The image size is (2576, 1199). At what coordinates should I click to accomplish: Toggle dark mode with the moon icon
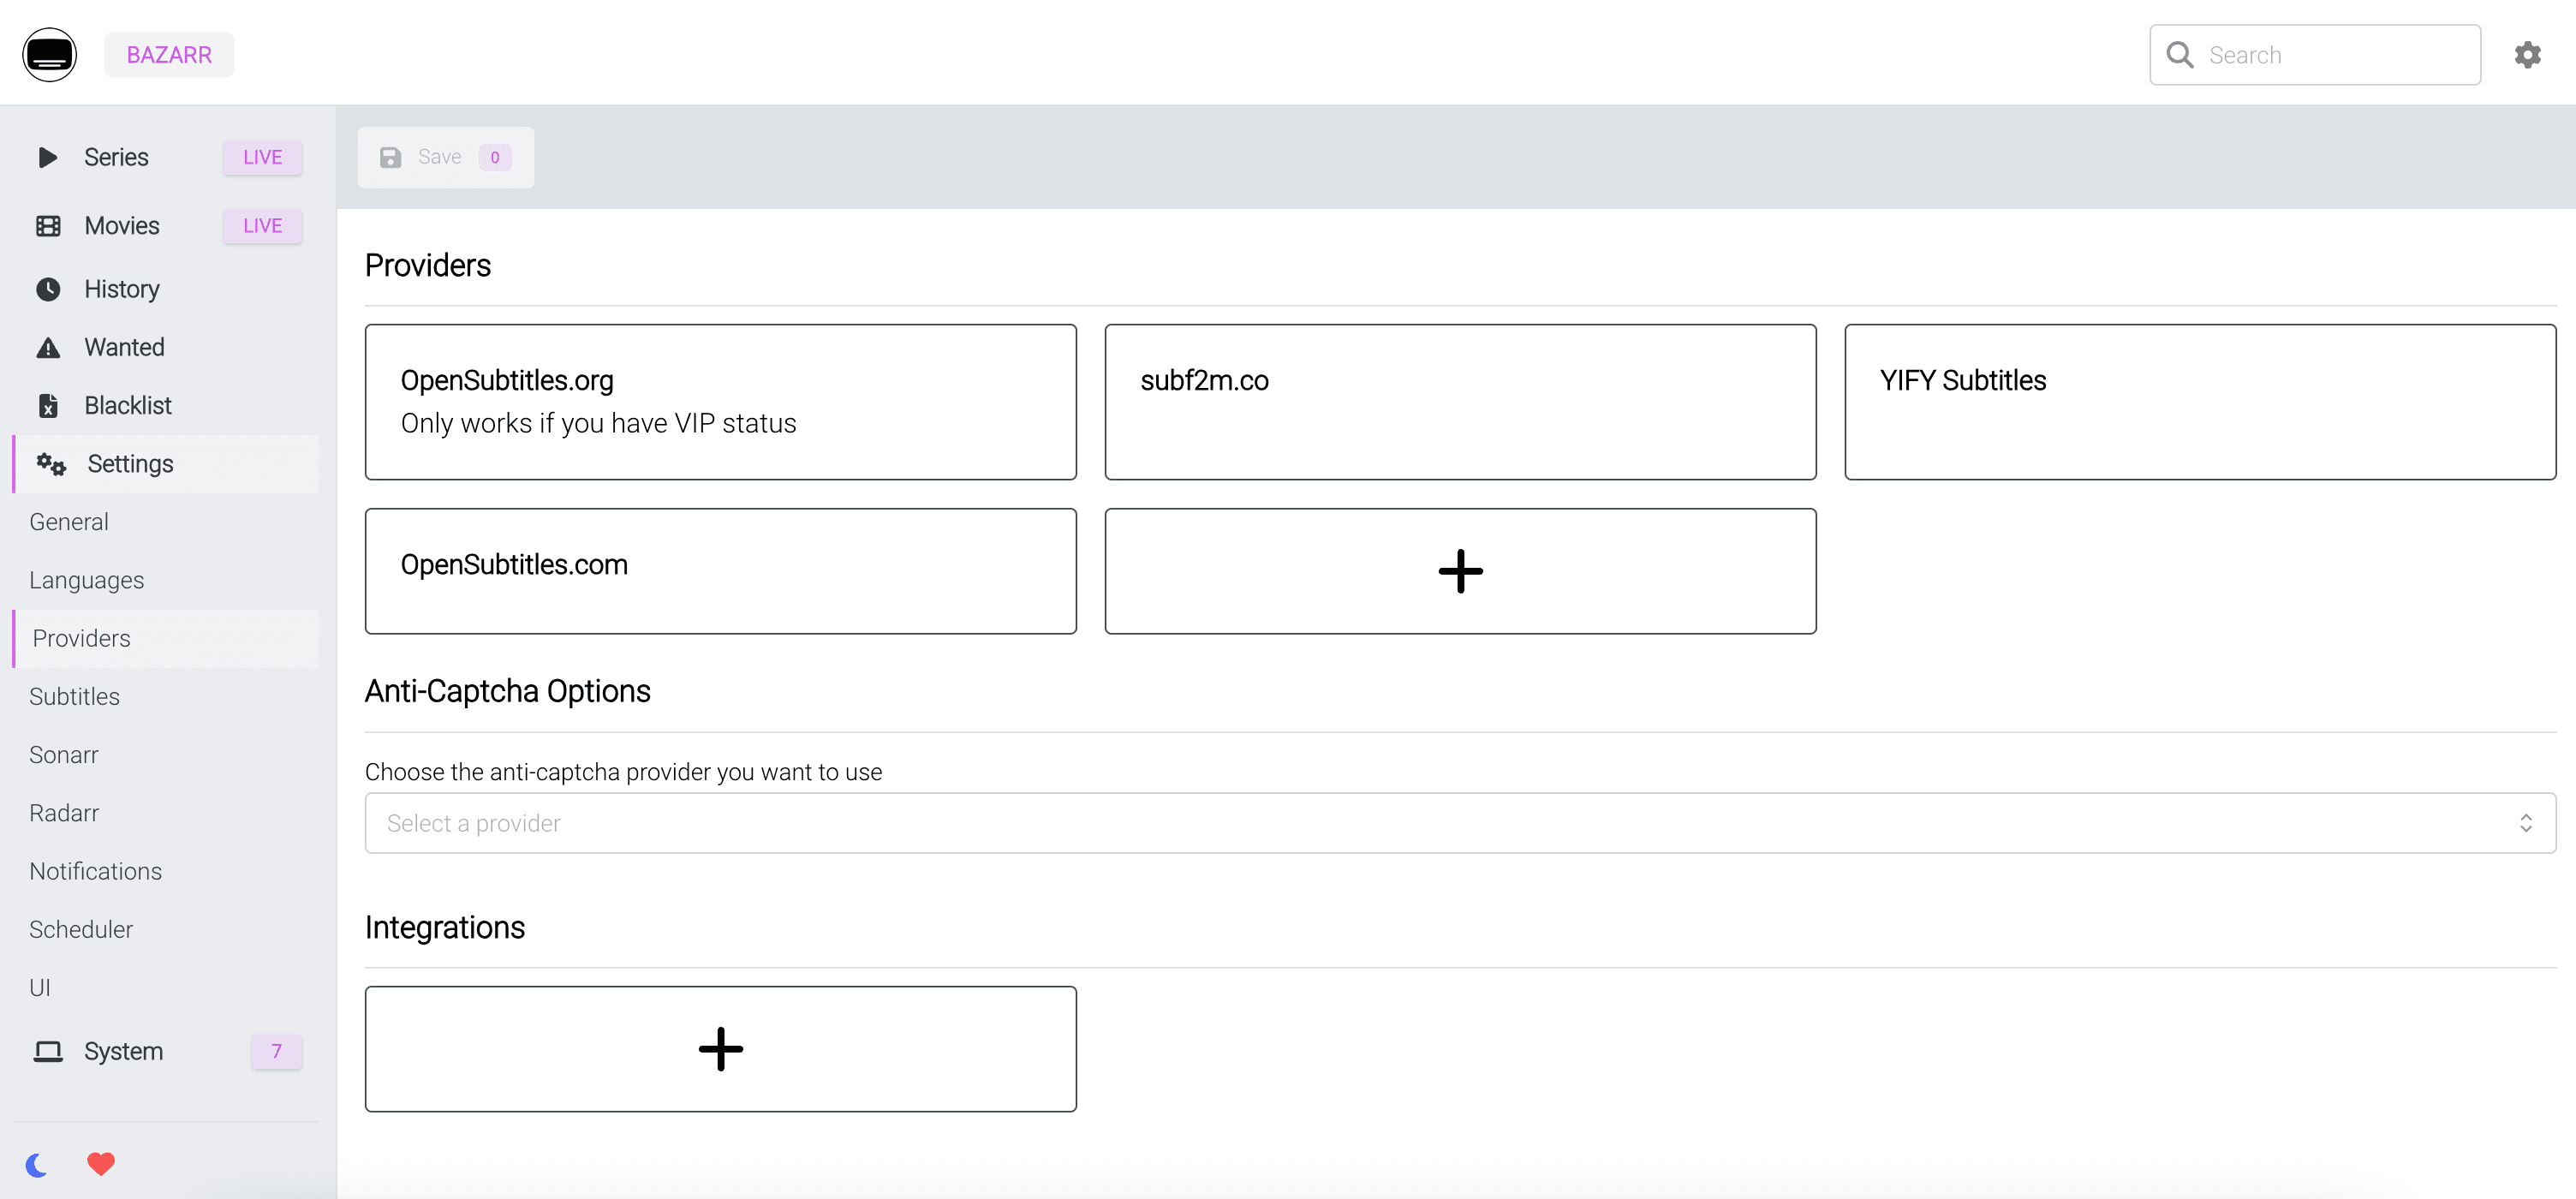(x=37, y=1165)
